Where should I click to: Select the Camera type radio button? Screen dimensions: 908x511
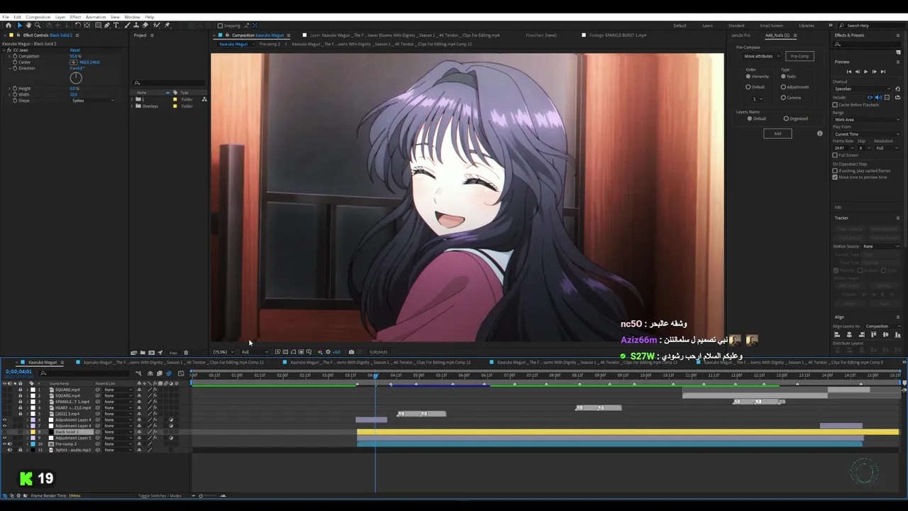point(783,98)
